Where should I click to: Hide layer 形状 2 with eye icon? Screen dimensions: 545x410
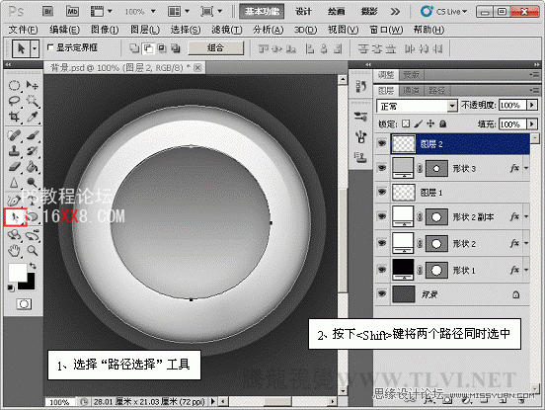[x=382, y=243]
